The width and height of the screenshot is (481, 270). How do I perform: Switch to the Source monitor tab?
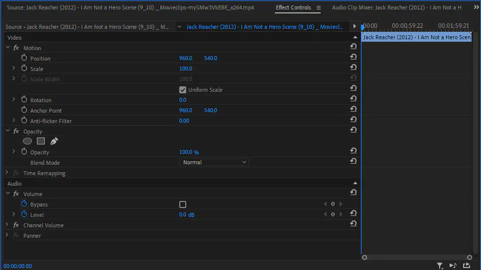tap(130, 7)
